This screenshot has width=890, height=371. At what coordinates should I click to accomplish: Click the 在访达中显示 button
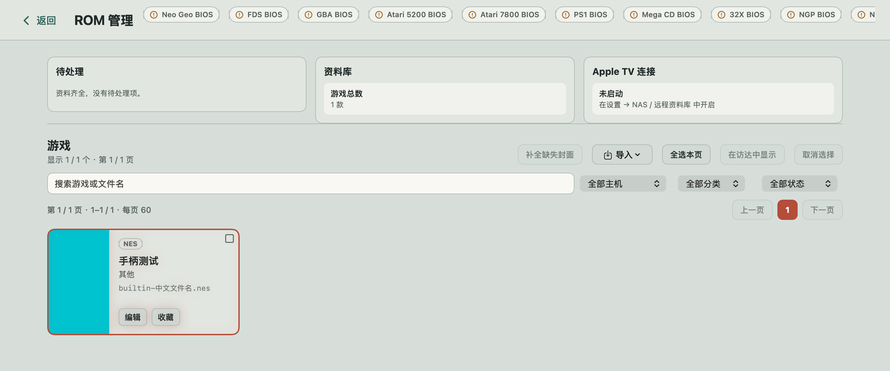(x=752, y=154)
